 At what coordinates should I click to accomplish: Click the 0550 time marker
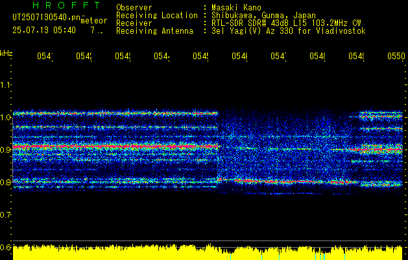click(x=396, y=56)
